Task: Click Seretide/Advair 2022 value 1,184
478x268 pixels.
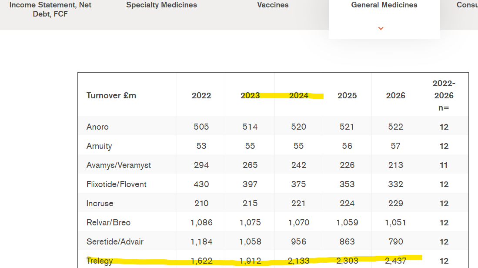Action: [x=201, y=242]
